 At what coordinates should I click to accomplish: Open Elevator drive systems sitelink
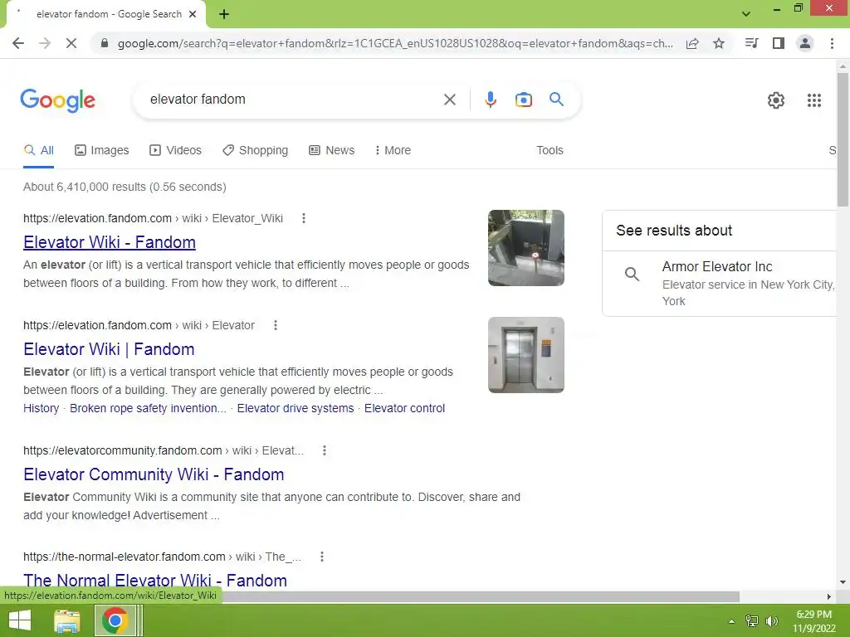point(296,408)
